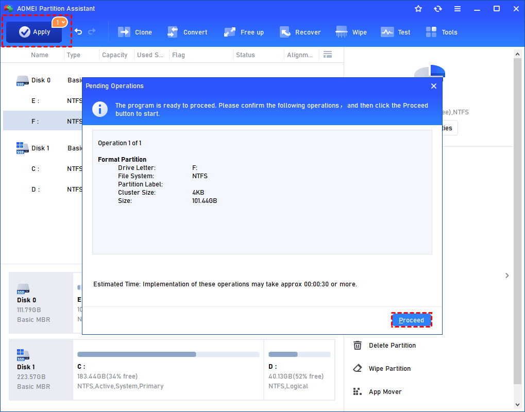Click the info icon in the dialog banner
Image resolution: width=525 pixels, height=412 pixels.
(x=100, y=110)
